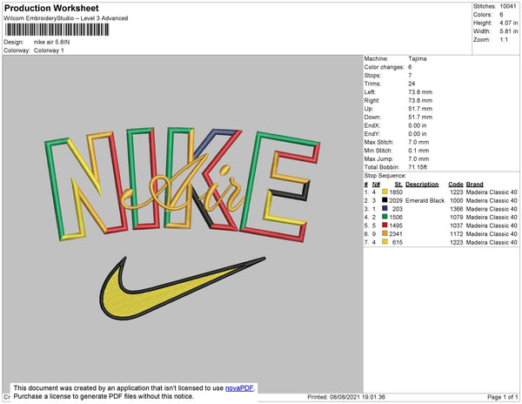
Task: Click the Up value 51.7 mm
Action: pos(420,109)
